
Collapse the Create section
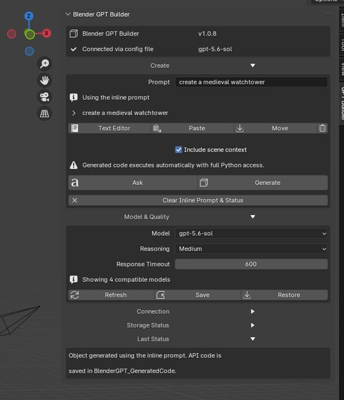pos(253,66)
